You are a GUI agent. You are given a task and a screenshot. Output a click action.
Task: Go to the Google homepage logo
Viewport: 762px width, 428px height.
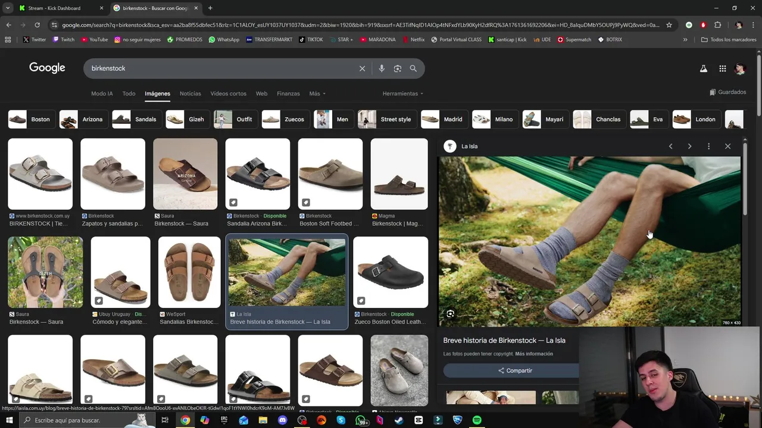[47, 68]
